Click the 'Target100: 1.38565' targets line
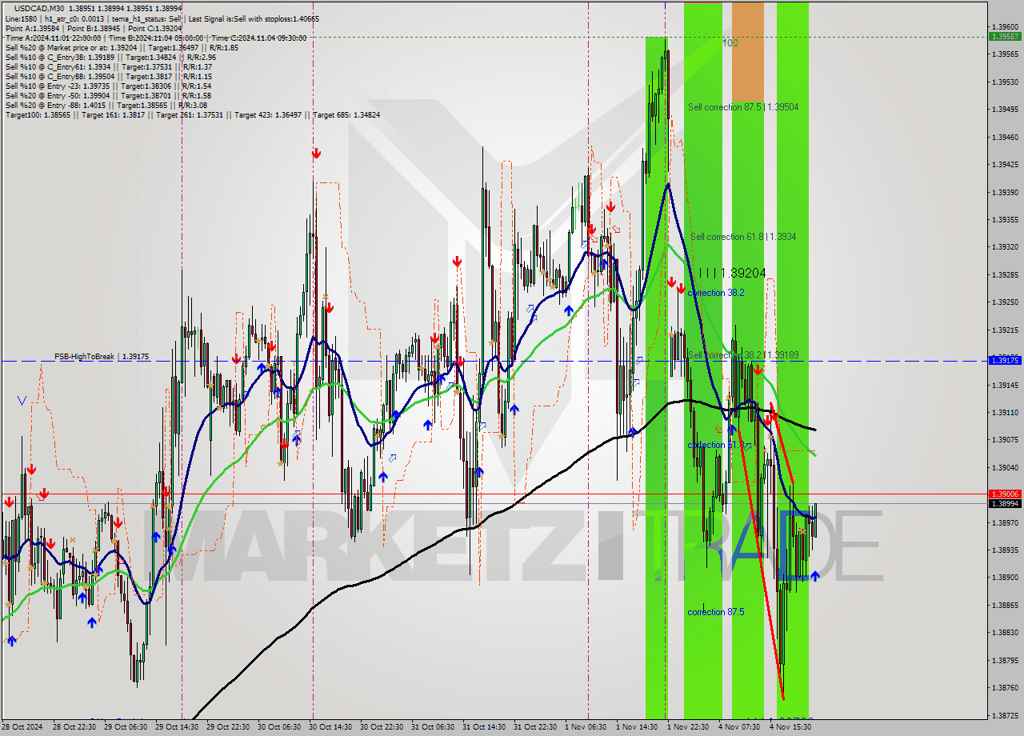Screen dimensions: 1024x736 [192, 114]
